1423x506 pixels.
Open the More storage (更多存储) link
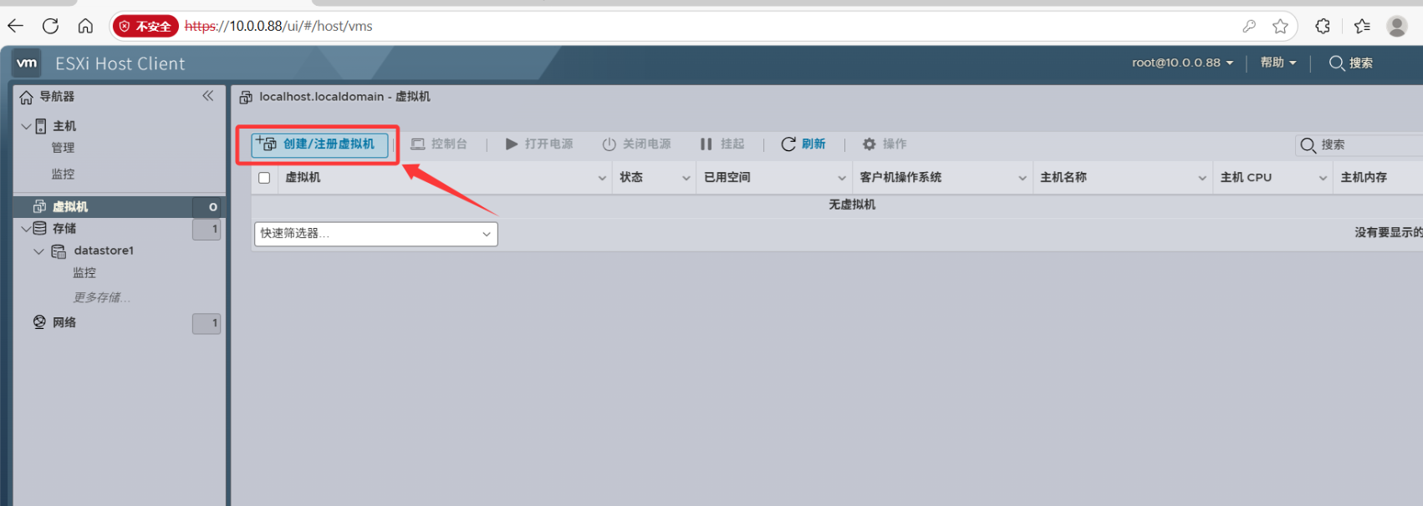pos(101,297)
